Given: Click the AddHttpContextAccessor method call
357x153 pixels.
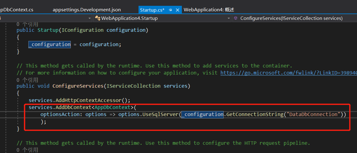Looking at the screenshot, I should pyautogui.click(x=88, y=100).
